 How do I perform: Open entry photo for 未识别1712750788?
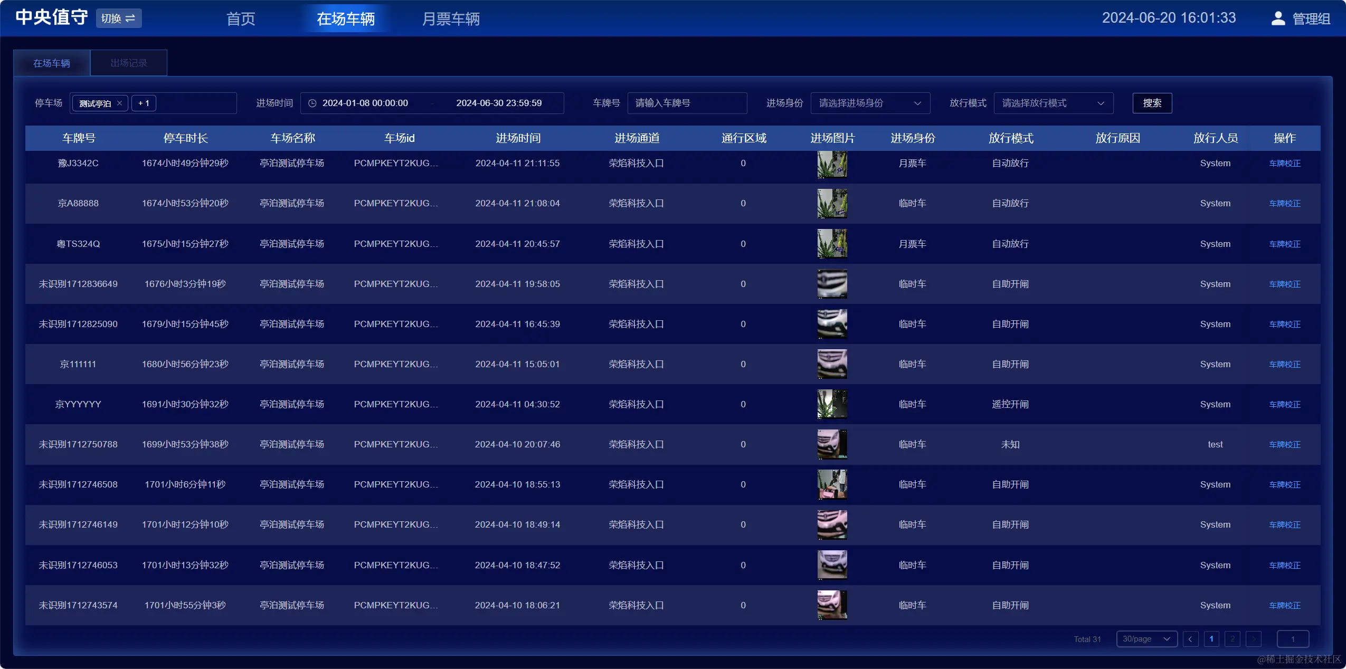(x=832, y=444)
